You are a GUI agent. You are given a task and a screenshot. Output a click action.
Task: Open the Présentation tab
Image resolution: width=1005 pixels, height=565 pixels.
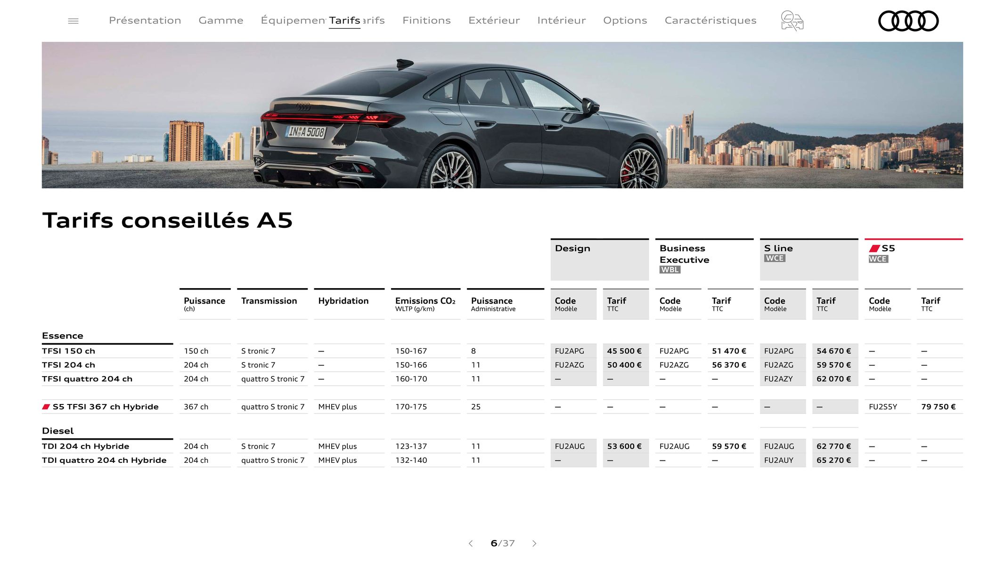pos(145,20)
